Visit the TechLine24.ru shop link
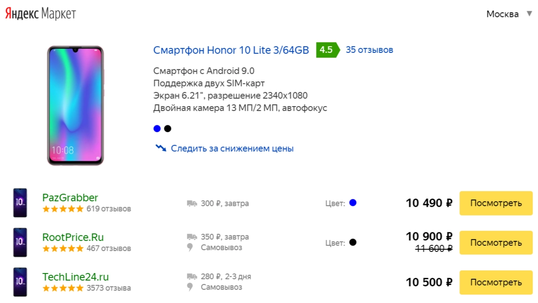Screen dimensions: 538x303 coord(75,277)
